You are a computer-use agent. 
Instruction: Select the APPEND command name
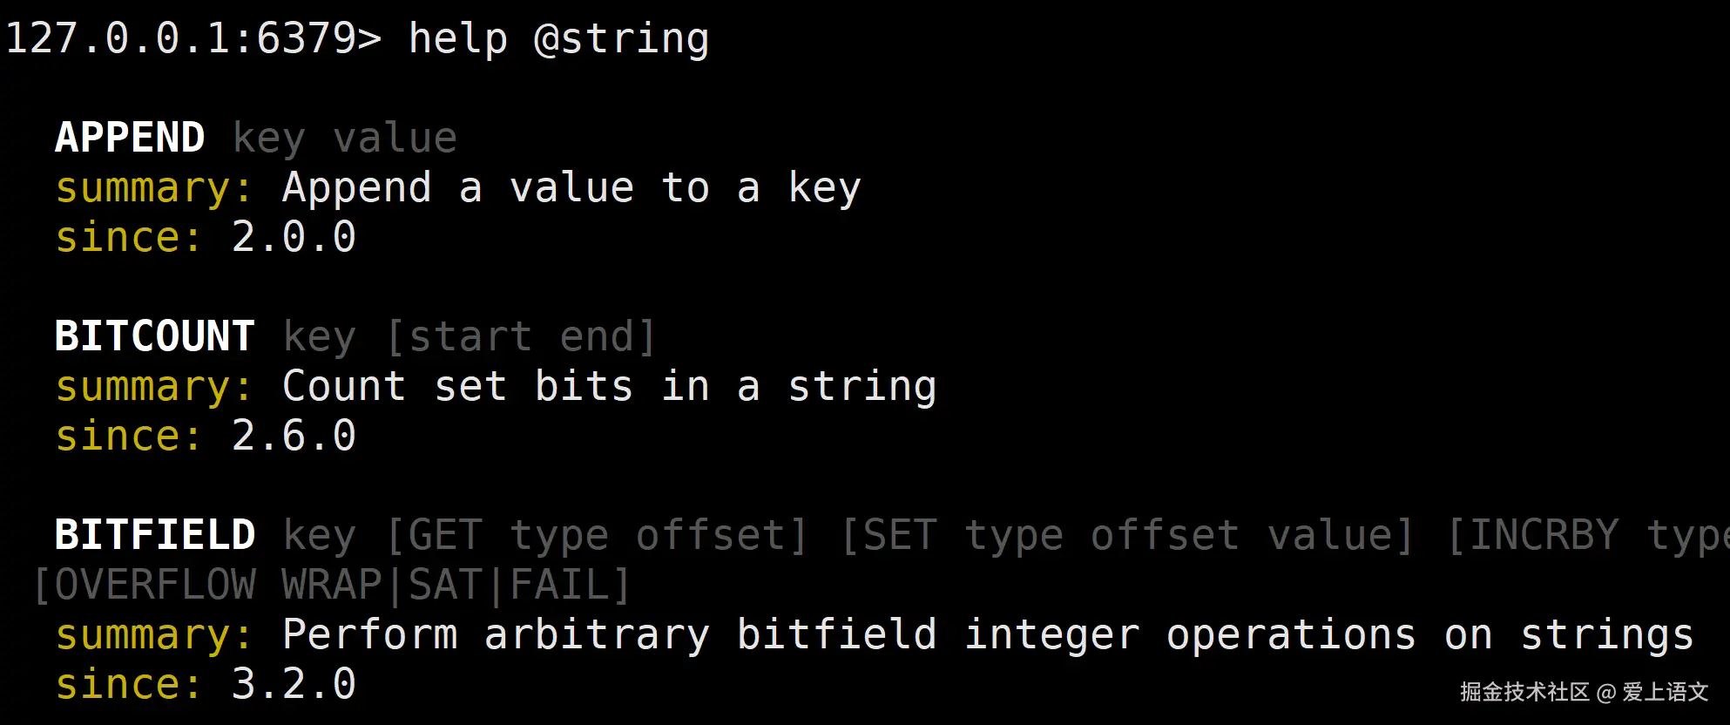[130, 138]
